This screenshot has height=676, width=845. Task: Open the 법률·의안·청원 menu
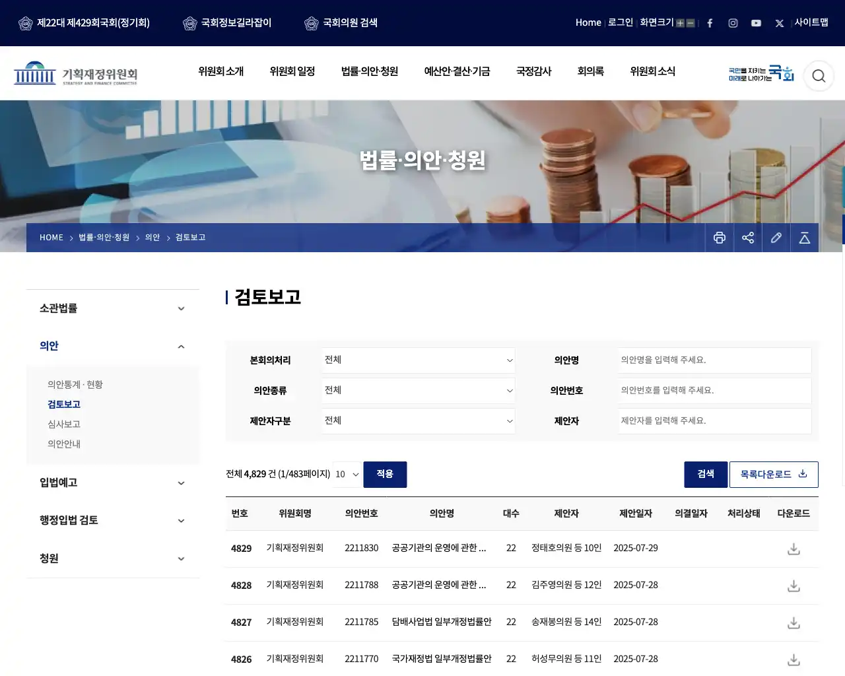click(370, 71)
